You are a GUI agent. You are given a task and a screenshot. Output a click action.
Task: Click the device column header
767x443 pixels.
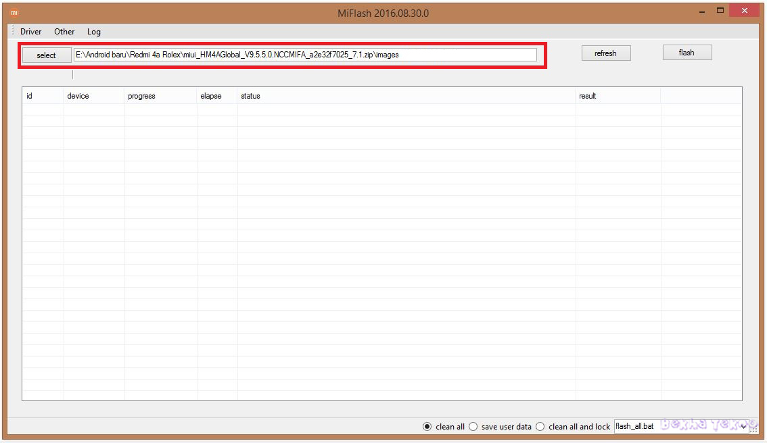pos(94,96)
